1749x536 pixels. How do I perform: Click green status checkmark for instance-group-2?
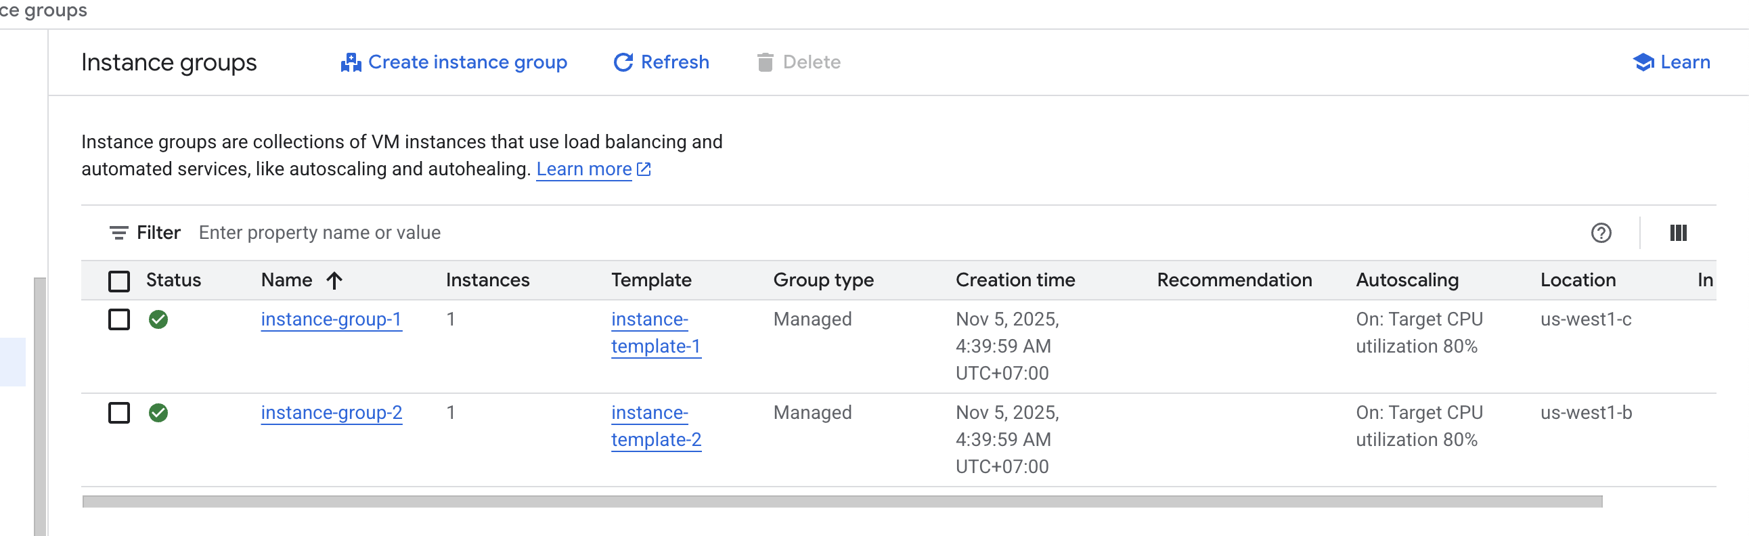pos(158,413)
